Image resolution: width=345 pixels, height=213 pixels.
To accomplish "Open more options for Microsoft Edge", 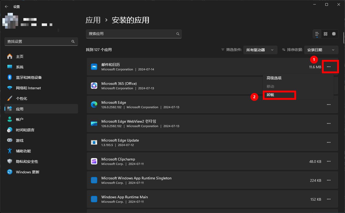I will click(x=328, y=105).
